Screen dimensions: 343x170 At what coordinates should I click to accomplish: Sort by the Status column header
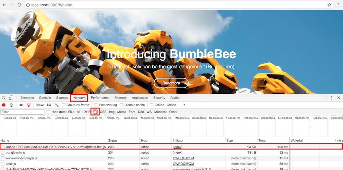click(123, 141)
